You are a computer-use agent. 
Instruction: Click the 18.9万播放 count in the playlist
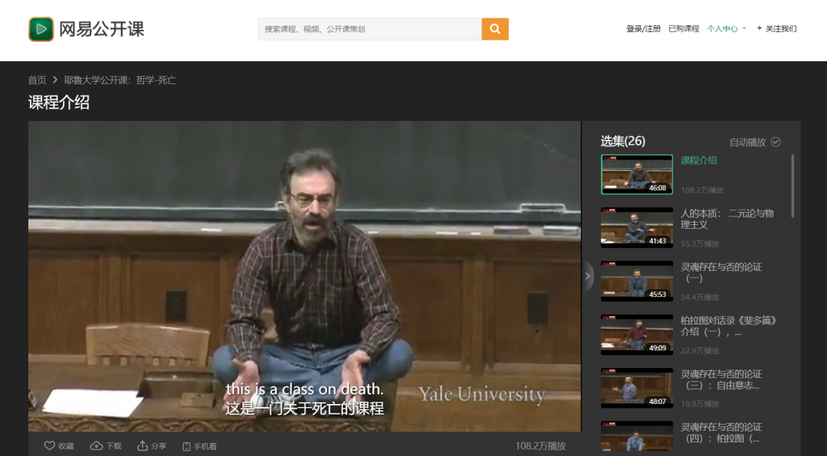700,404
